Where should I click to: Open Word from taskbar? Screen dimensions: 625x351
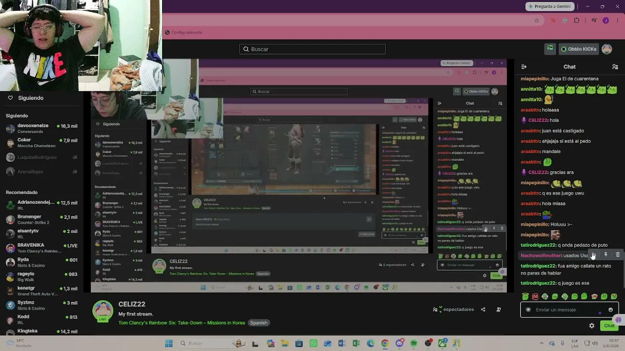coord(342,344)
